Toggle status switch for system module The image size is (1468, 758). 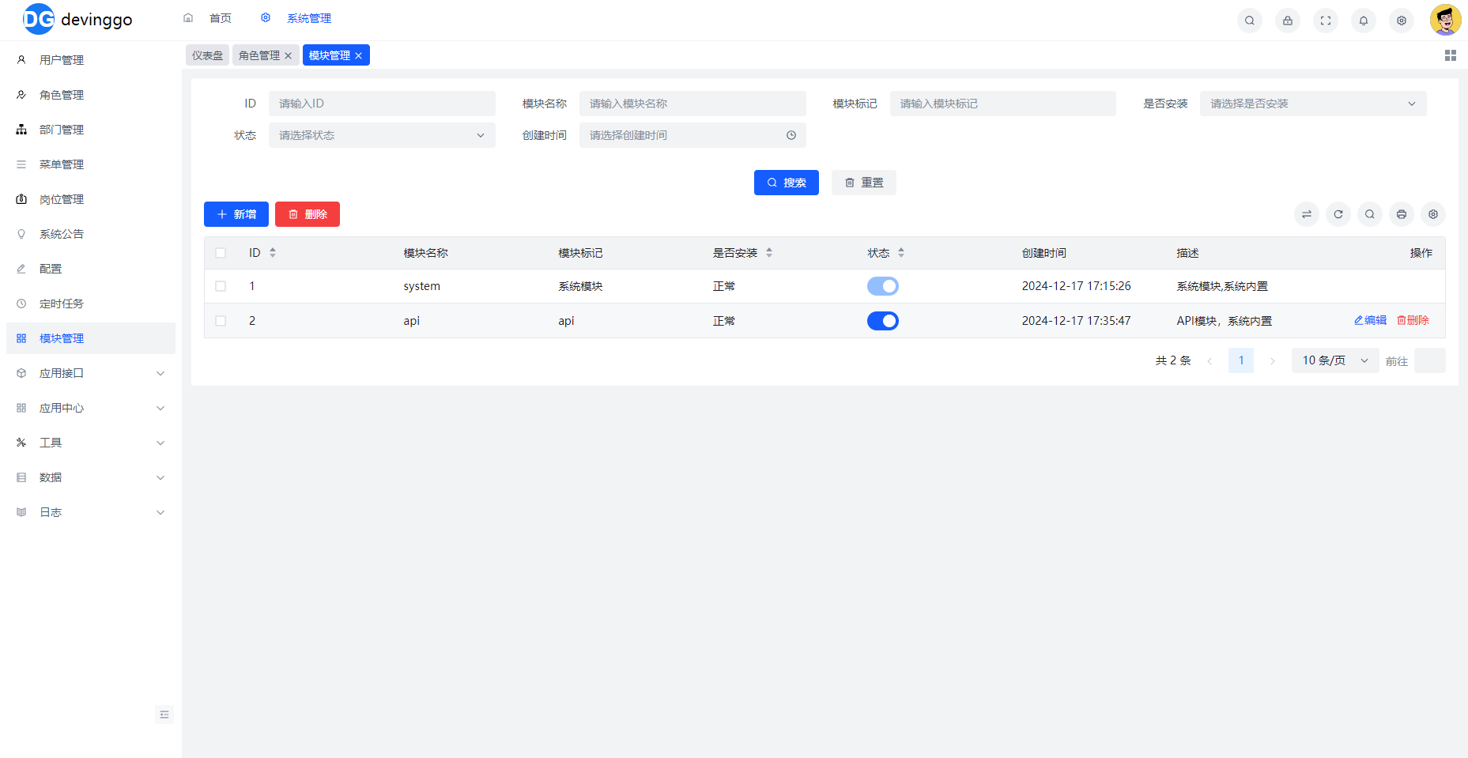[883, 286]
